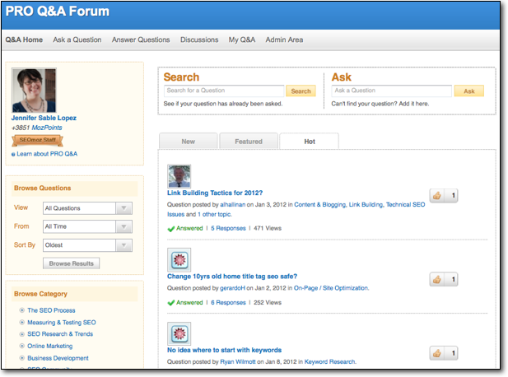Viewport: 508px width, 377px height.
Task: Click alhallinan's avatar photo thumbnail
Action: (179, 176)
